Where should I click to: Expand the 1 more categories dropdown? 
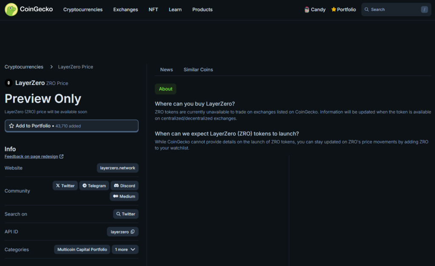(x=125, y=249)
